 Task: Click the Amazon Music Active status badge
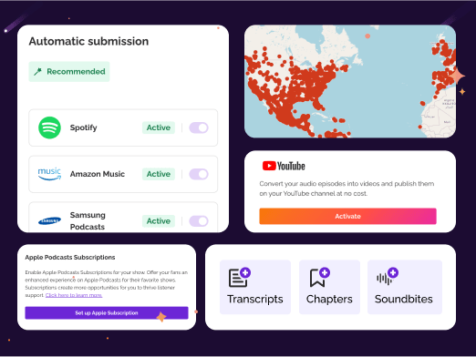(x=159, y=174)
